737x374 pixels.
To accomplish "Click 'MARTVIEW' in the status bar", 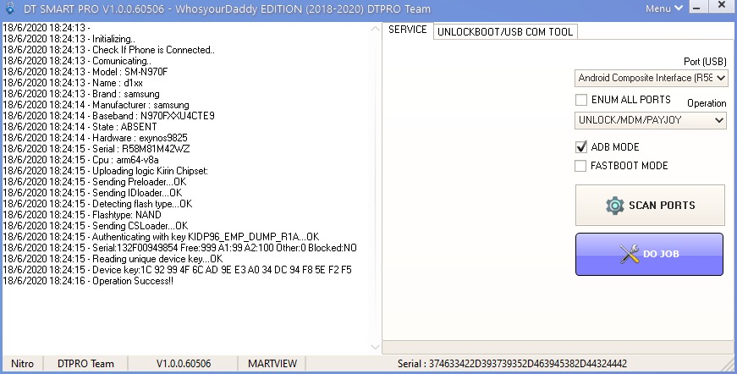I will point(272,364).
